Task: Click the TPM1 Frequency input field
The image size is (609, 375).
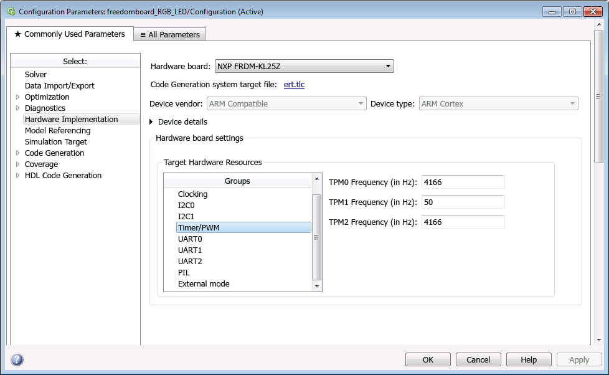Action: pos(462,202)
